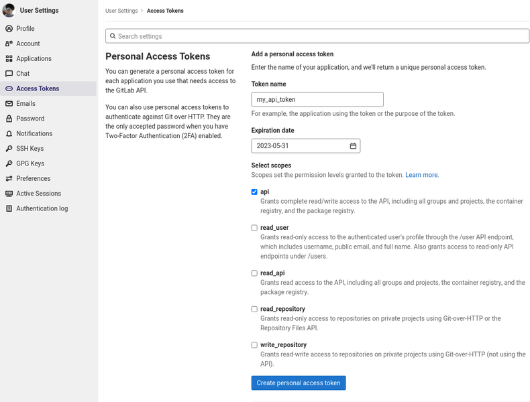
Task: Open Preferences in the sidebar menu
Action: [x=33, y=179]
